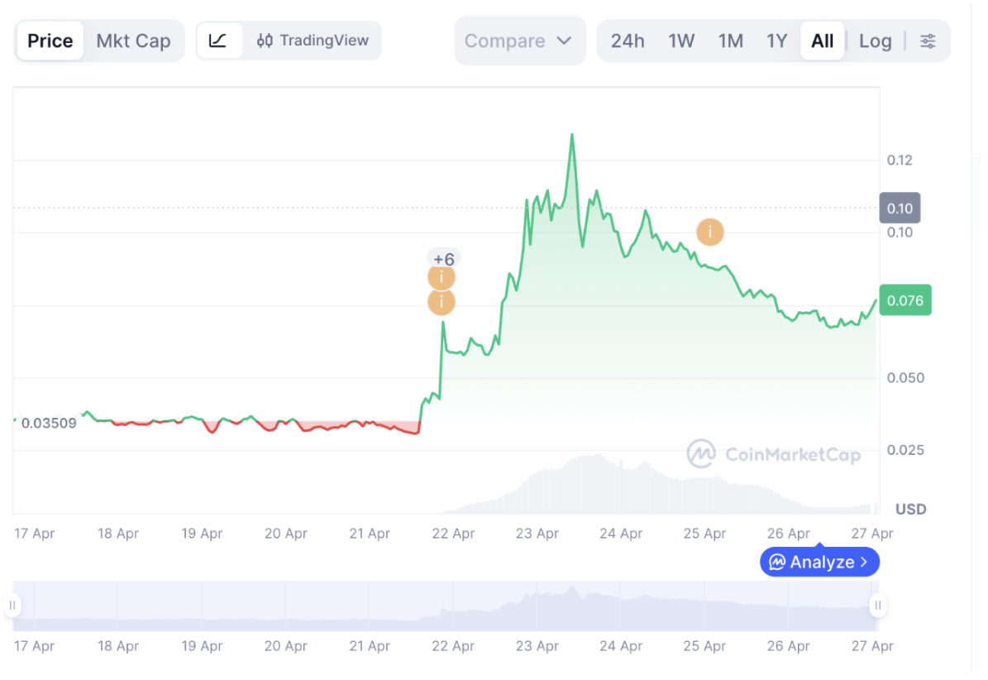Image resolution: width=988 pixels, height=680 pixels.
Task: Toggle the Log scale option
Action: tap(875, 41)
